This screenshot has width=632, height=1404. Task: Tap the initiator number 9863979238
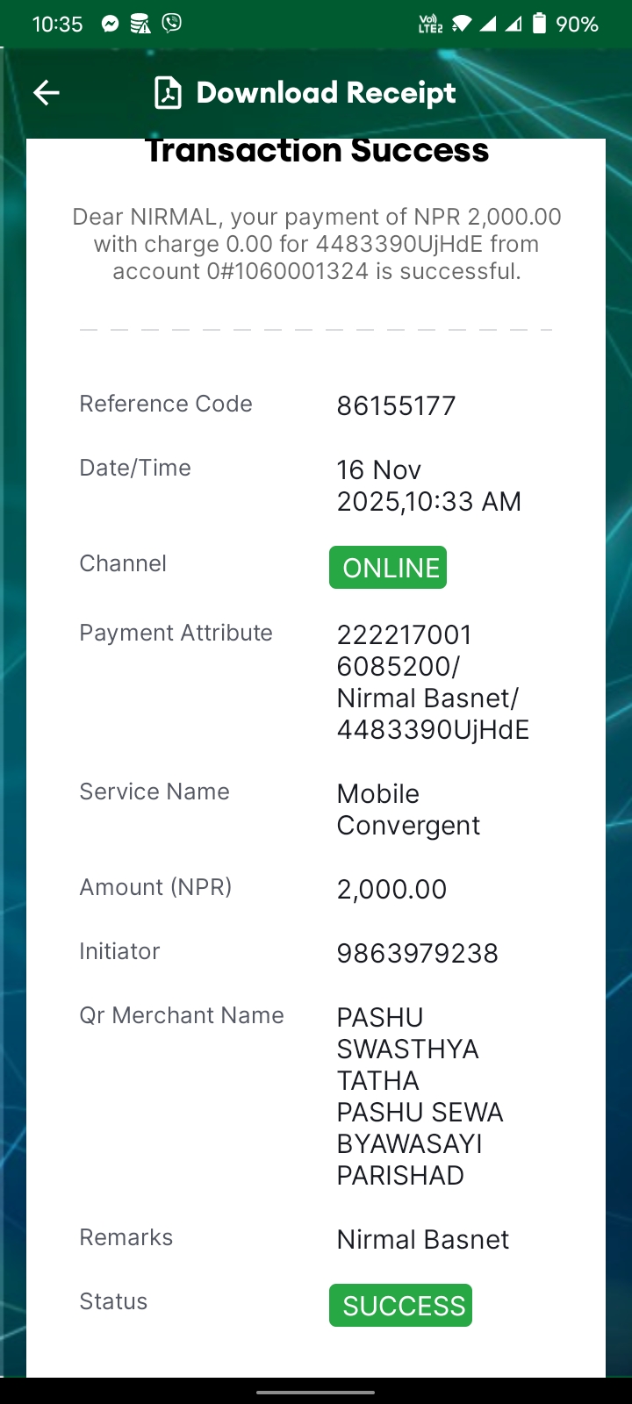(417, 954)
